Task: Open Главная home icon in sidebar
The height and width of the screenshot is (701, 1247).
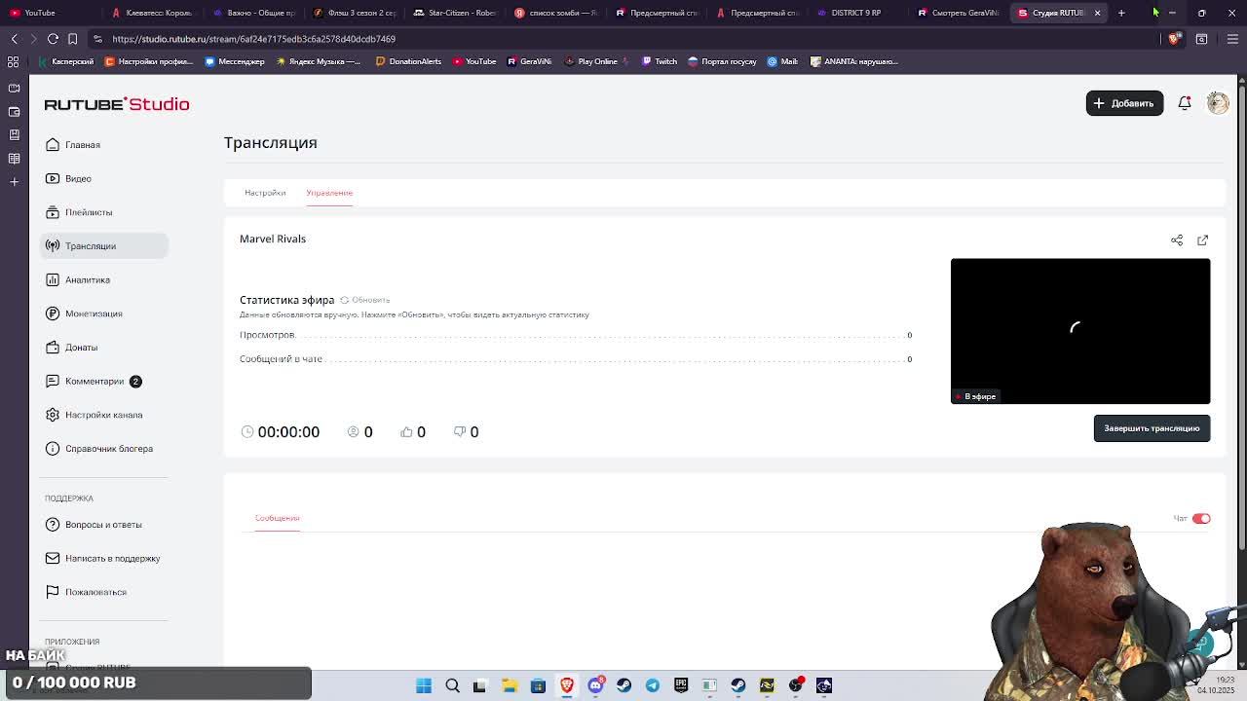Action: [53, 145]
